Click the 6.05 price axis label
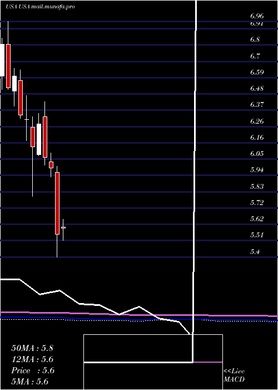This screenshot has width=278, height=390. 257,154
